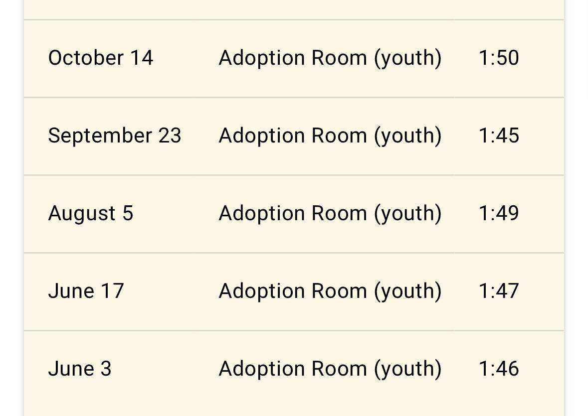
Task: Click the 1:45 time entry
Action: point(499,136)
